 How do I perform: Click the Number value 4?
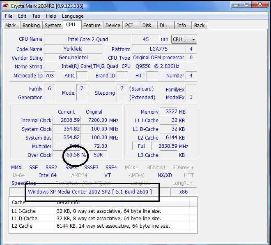click(x=191, y=75)
